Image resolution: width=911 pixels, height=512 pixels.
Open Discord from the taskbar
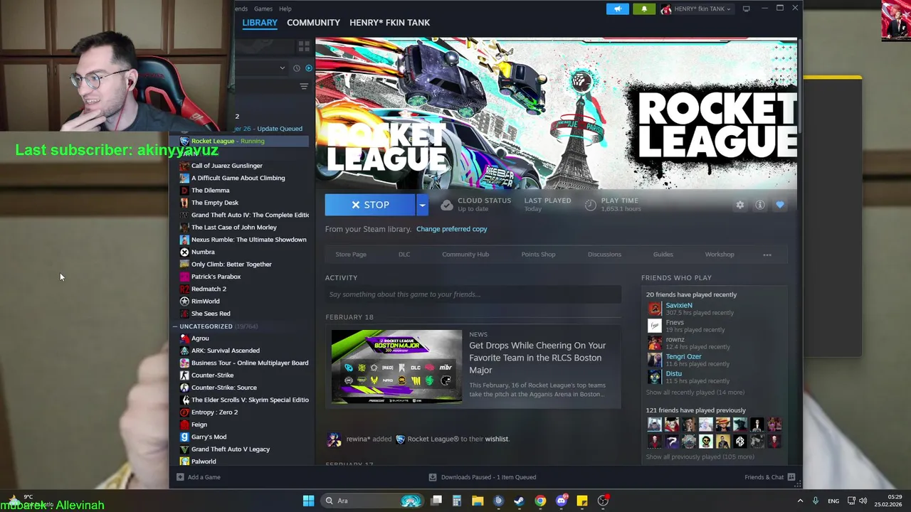pos(561,501)
